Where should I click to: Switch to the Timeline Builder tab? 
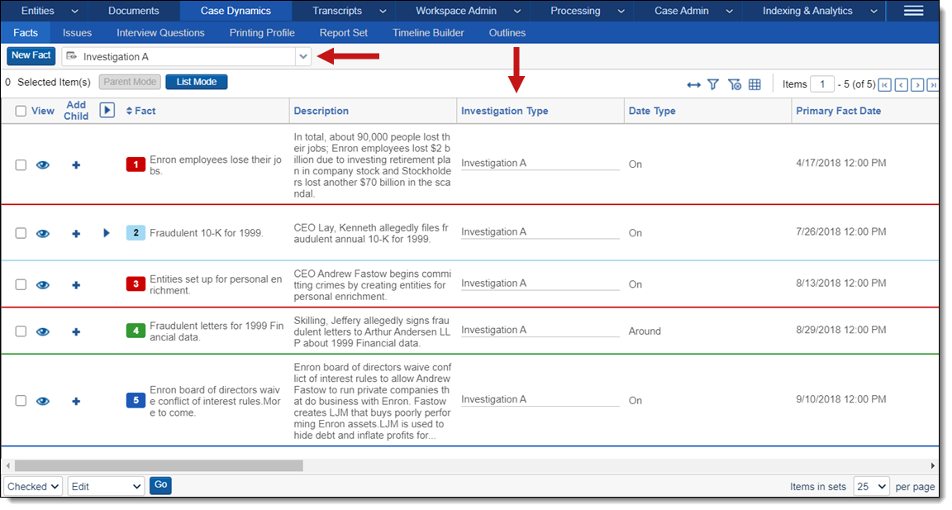point(428,33)
